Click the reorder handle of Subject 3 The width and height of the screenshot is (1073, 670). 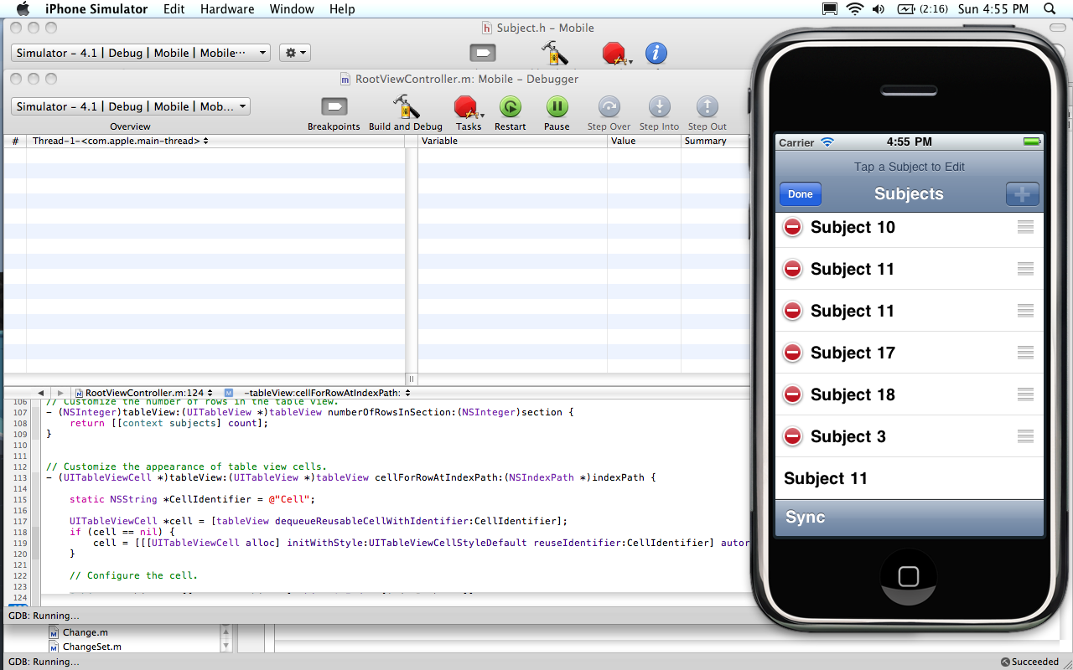pos(1025,436)
